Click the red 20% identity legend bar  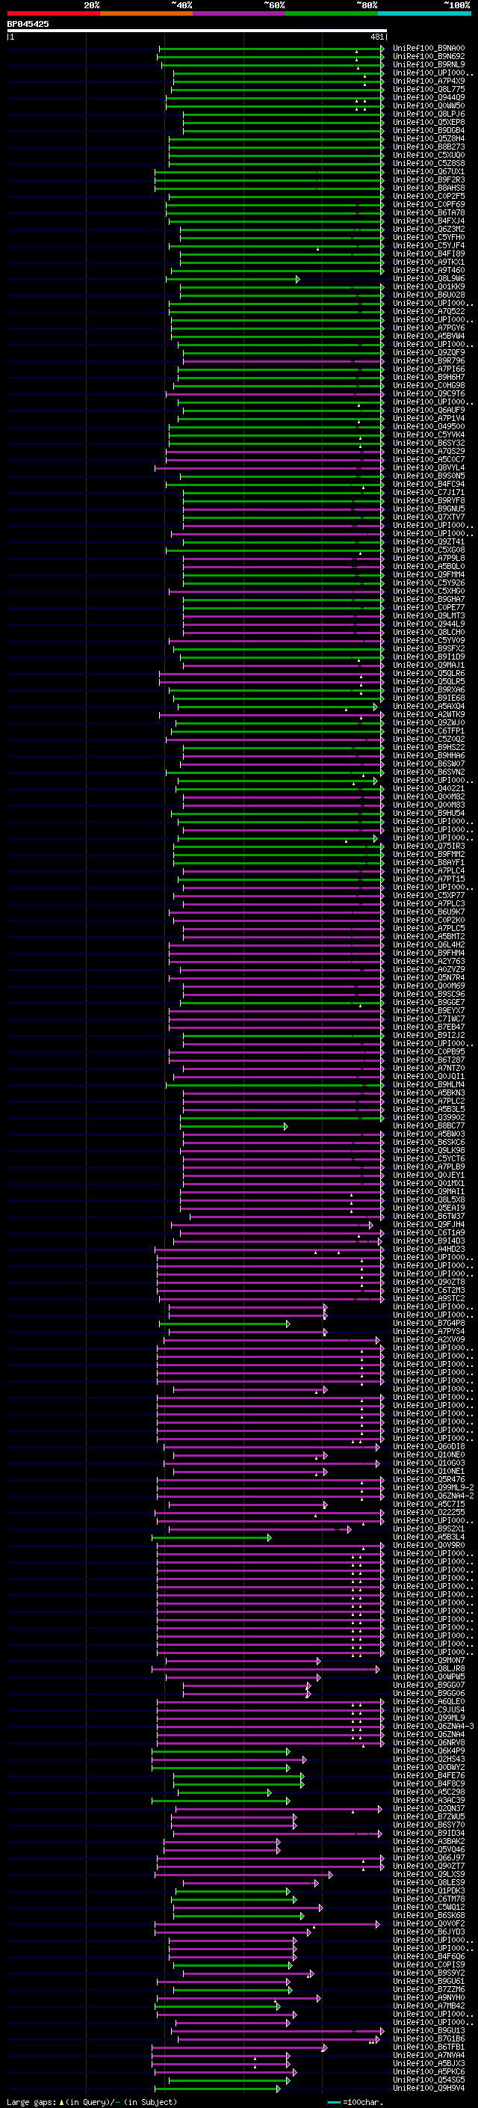coord(53,13)
